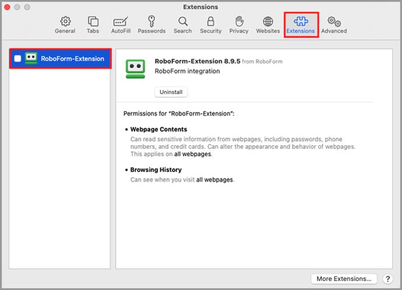Click the RoboForm-Extension 8.9.5 title text
This screenshot has width=402, height=290.
[x=198, y=61]
